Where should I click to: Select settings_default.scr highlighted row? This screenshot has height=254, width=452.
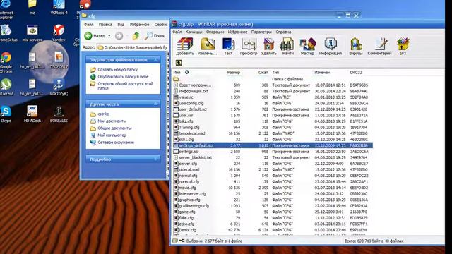pyautogui.click(x=273, y=145)
